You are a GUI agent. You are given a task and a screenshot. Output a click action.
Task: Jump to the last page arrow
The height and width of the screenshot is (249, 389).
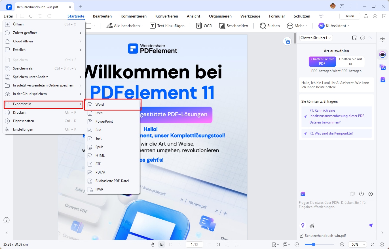coord(218,244)
